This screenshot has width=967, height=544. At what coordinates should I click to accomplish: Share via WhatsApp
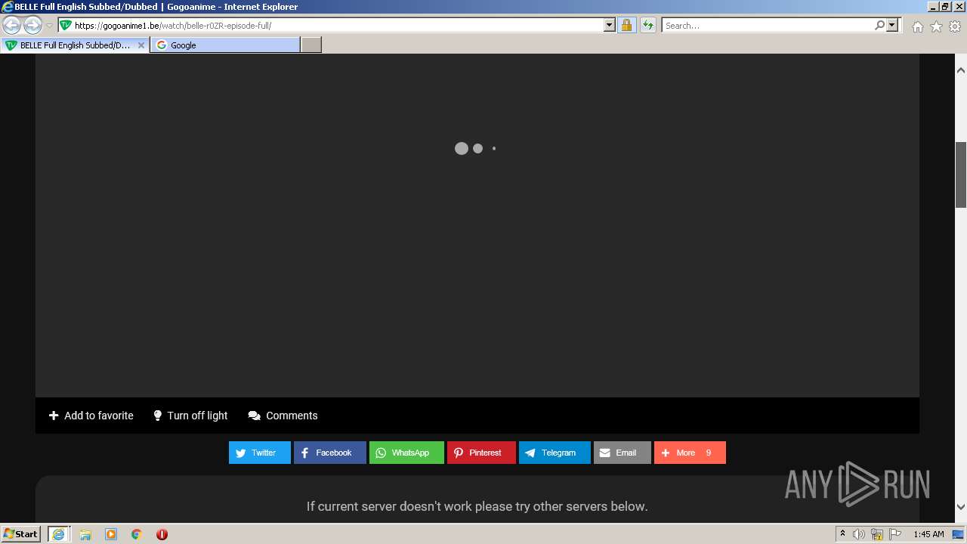[406, 453]
